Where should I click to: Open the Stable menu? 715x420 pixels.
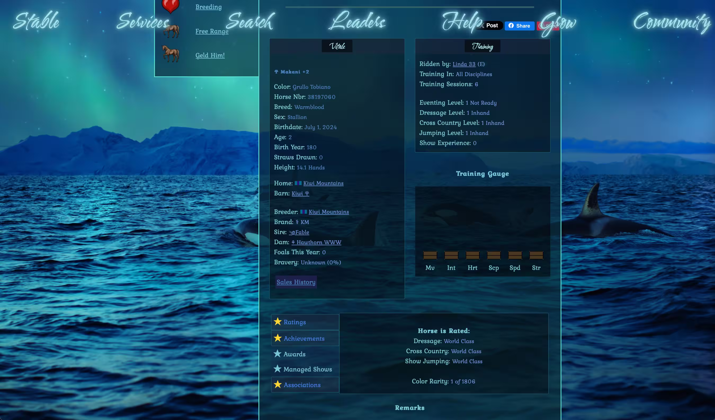[x=36, y=21]
